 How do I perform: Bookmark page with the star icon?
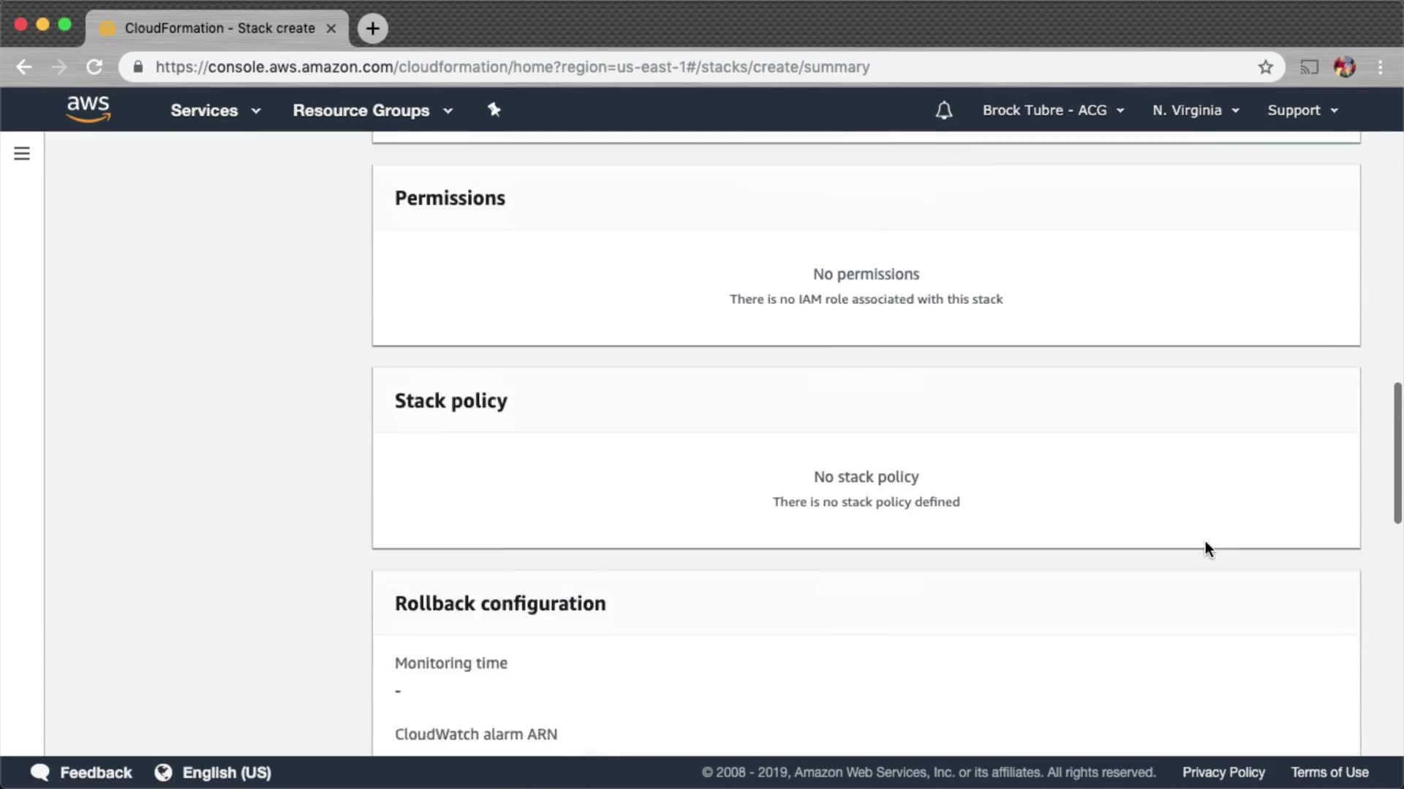1266,67
